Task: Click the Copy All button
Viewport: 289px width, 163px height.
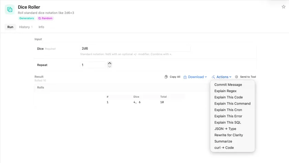Action: click(172, 77)
